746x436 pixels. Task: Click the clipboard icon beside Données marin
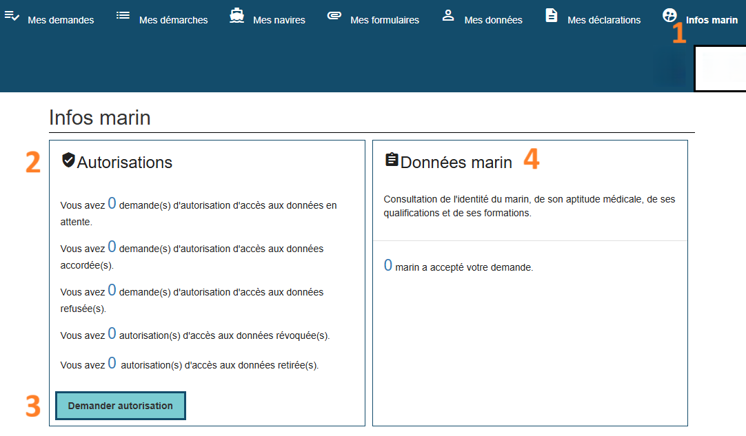[x=392, y=160]
